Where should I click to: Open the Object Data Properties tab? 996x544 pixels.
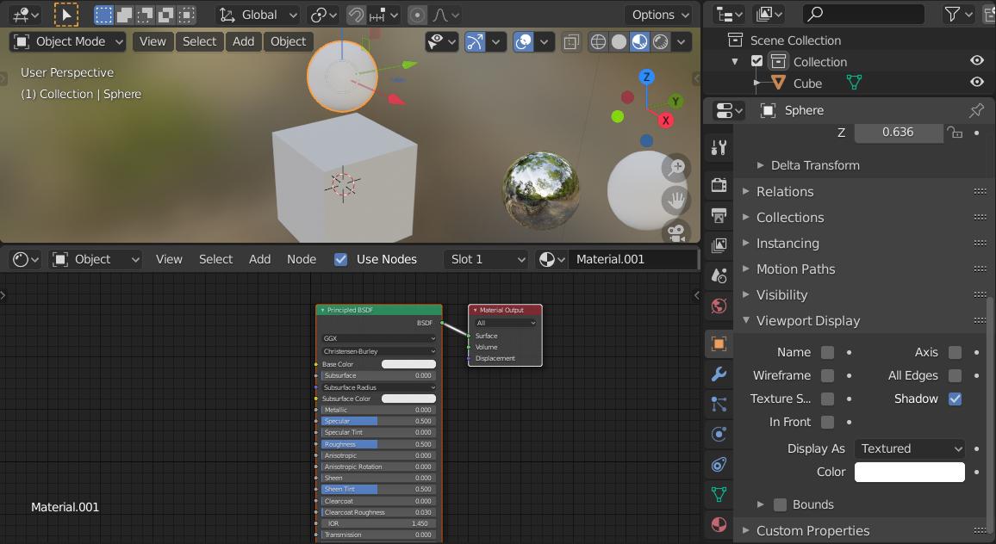[719, 495]
